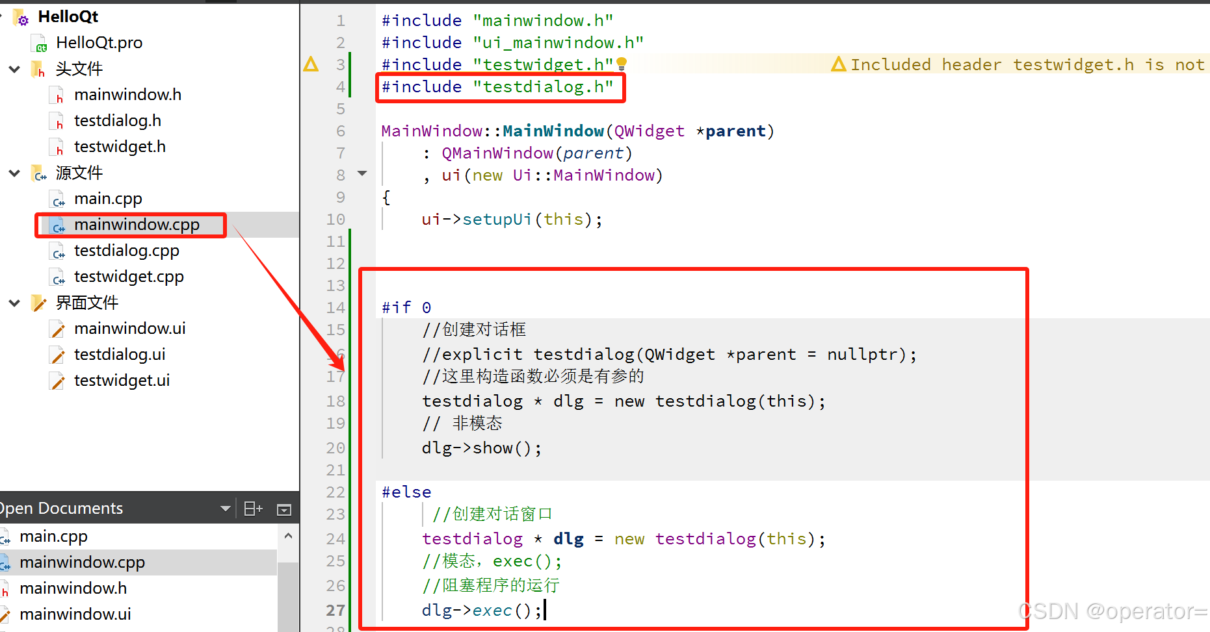Viewport: 1210px width, 632px height.
Task: Open testdialog.ui form file
Action: pos(120,354)
